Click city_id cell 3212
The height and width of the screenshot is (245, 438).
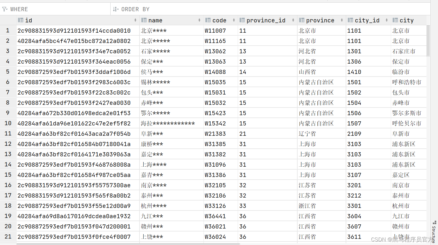click(368, 196)
